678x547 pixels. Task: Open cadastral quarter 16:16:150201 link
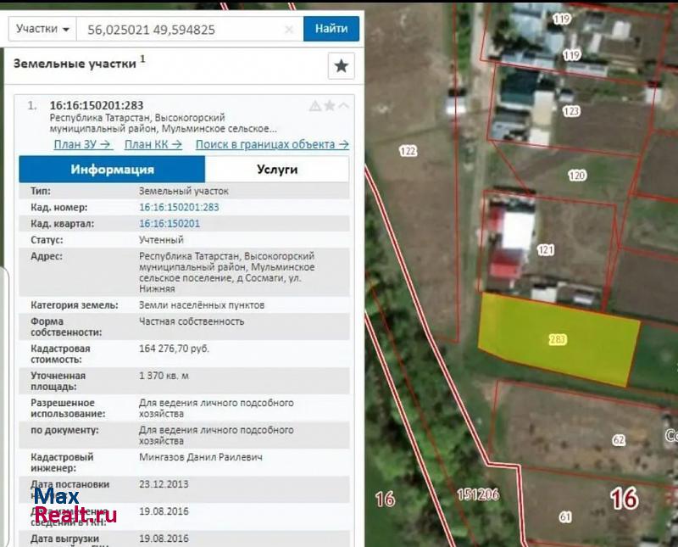[169, 224]
